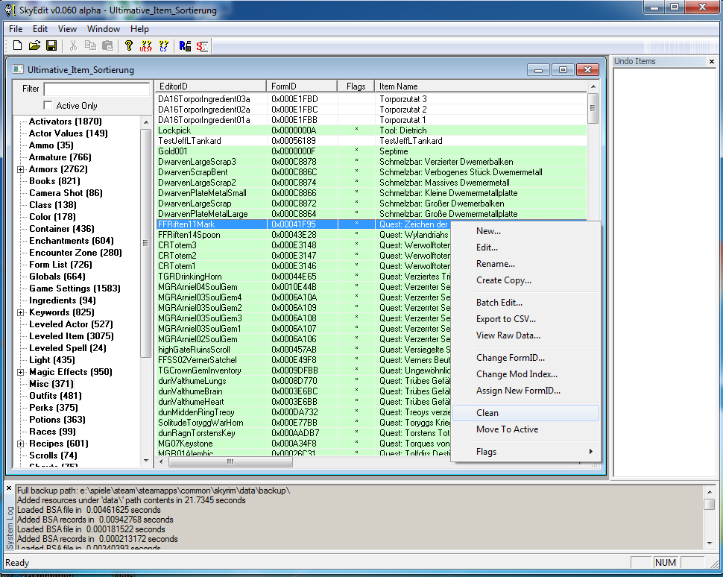Sort list by FormID column header
The height and width of the screenshot is (577, 723).
[301, 86]
